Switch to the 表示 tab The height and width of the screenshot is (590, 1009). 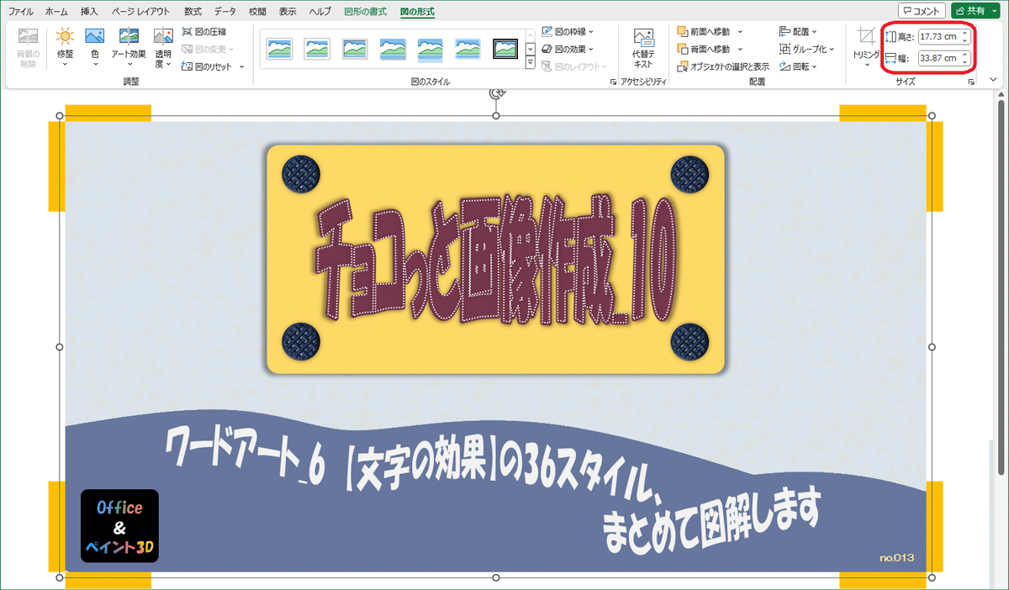[288, 12]
